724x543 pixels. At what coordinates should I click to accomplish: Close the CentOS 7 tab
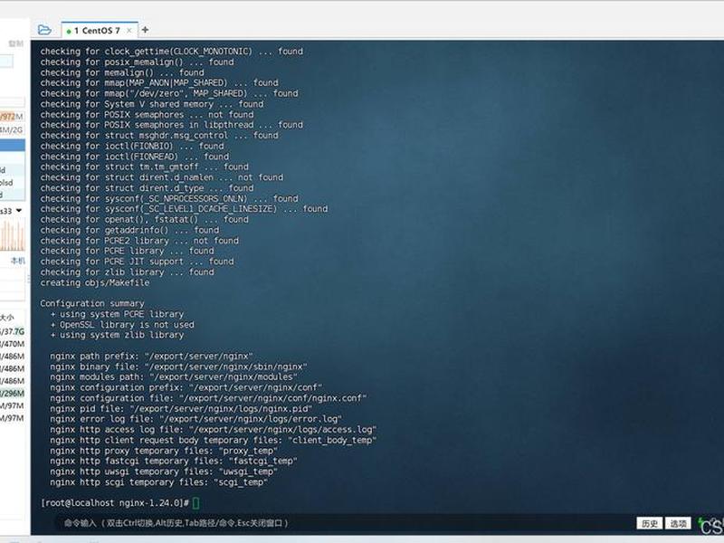coord(129,31)
